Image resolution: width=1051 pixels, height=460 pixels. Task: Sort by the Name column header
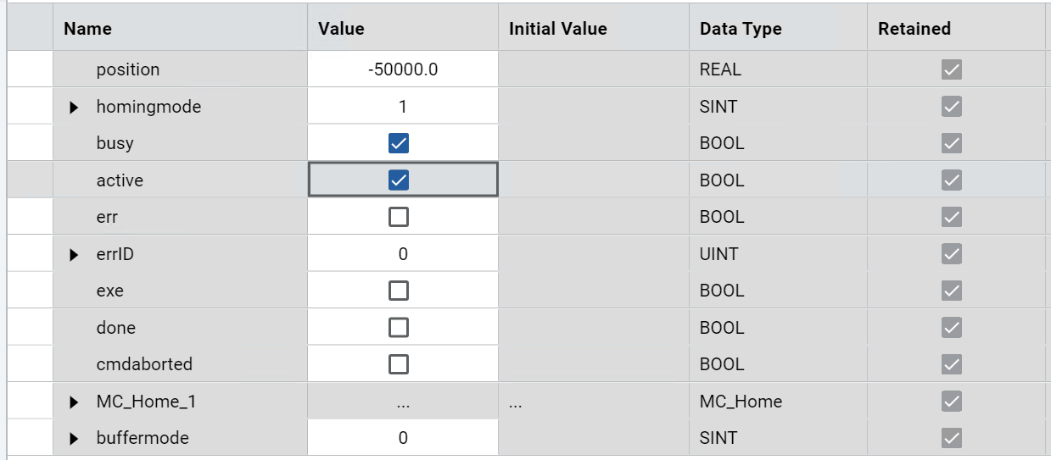click(x=88, y=29)
